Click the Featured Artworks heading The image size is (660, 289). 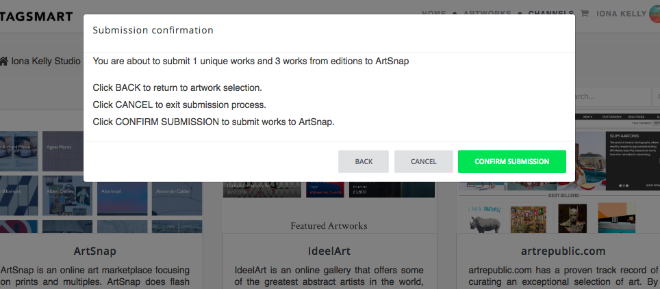click(329, 226)
